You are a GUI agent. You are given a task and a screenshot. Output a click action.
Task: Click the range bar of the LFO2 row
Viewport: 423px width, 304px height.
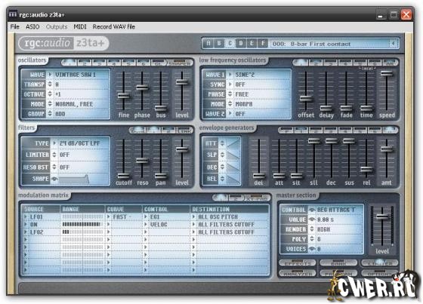[82, 232]
